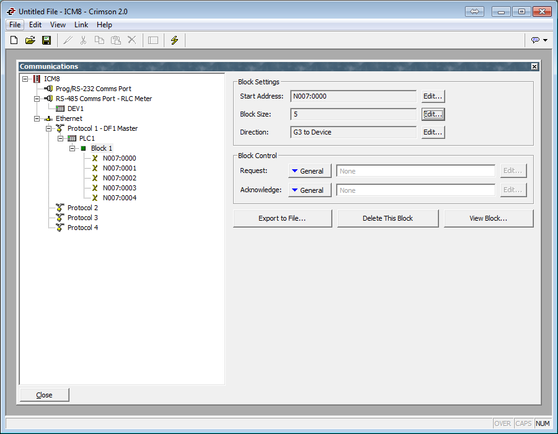Click the panel rectangle toolbar icon
Viewport: 558px width, 434px height.
(x=153, y=40)
